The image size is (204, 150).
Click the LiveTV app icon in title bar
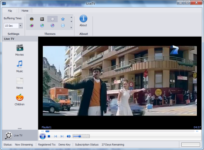click(x=4, y=3)
